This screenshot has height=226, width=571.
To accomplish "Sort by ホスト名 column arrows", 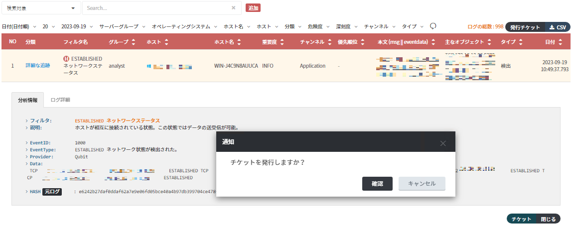I will [241, 42].
